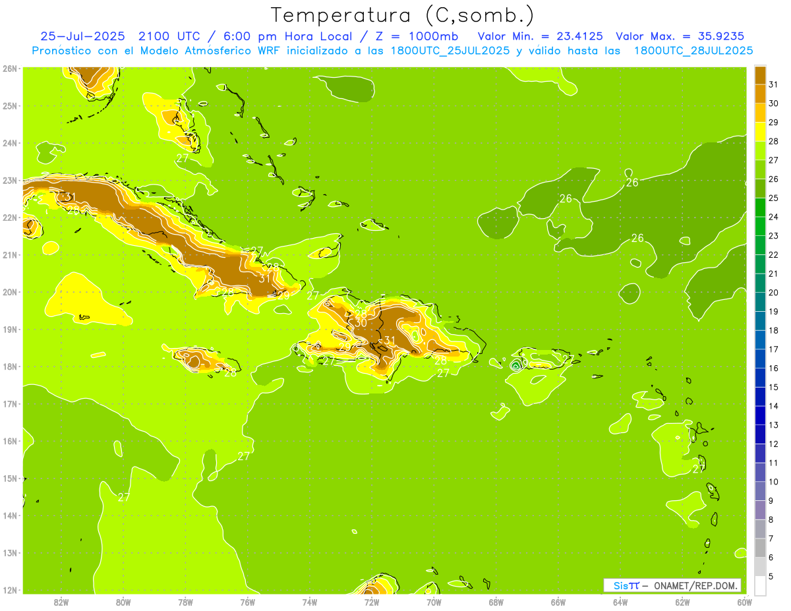Click the 80W longitude axis label

[123, 602]
